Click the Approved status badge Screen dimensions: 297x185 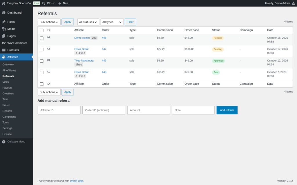click(218, 61)
